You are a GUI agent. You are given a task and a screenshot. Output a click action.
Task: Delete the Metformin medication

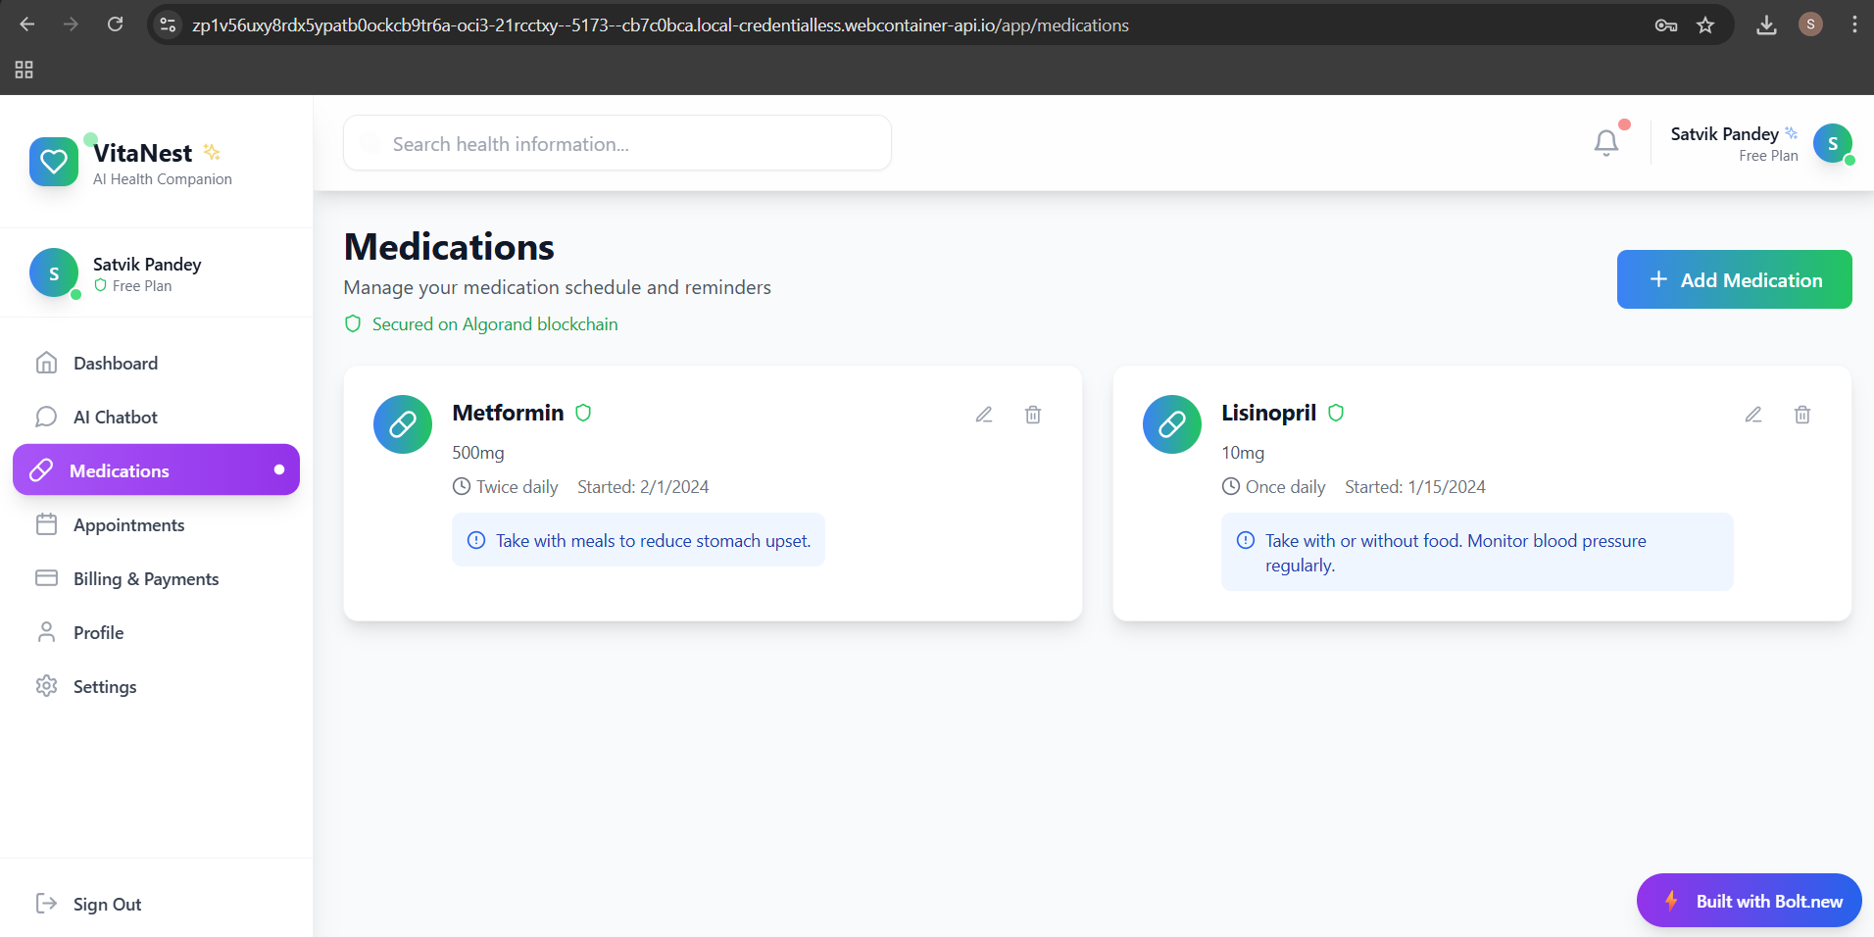click(1033, 415)
